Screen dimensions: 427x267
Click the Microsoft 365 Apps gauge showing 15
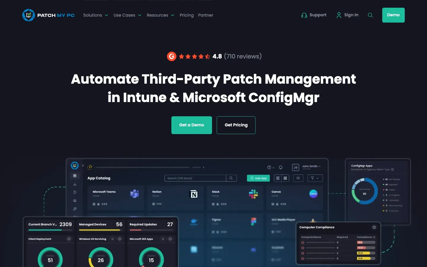(x=151, y=258)
